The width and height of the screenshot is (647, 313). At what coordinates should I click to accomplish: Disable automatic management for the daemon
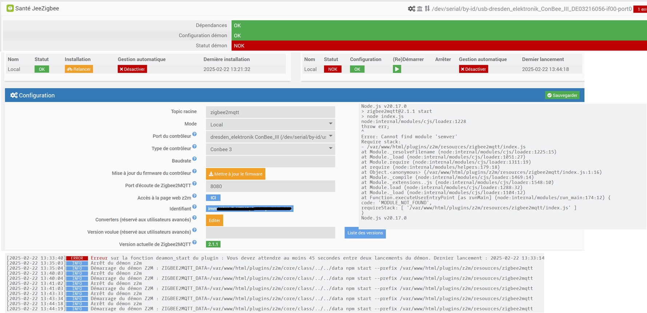click(473, 69)
